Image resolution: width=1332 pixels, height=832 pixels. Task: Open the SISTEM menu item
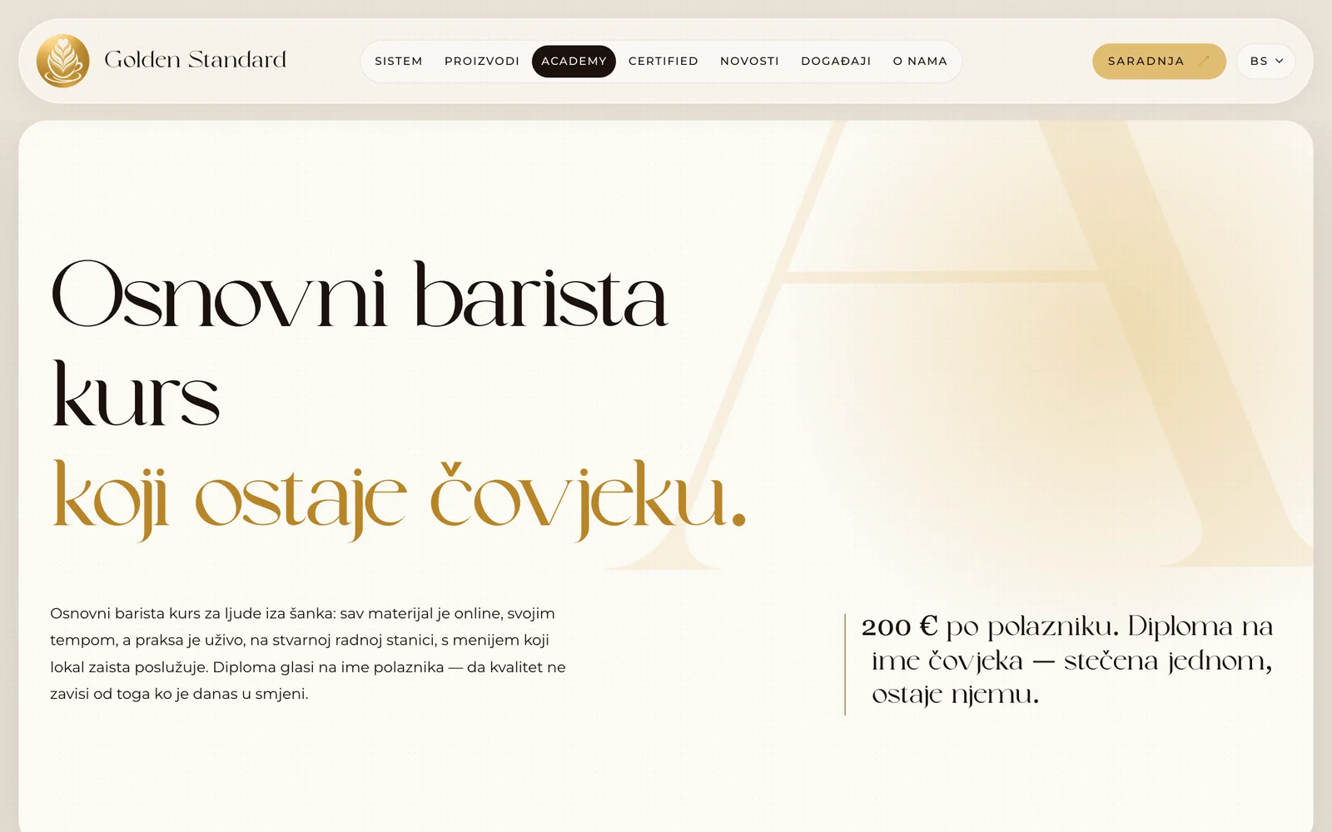click(x=399, y=61)
